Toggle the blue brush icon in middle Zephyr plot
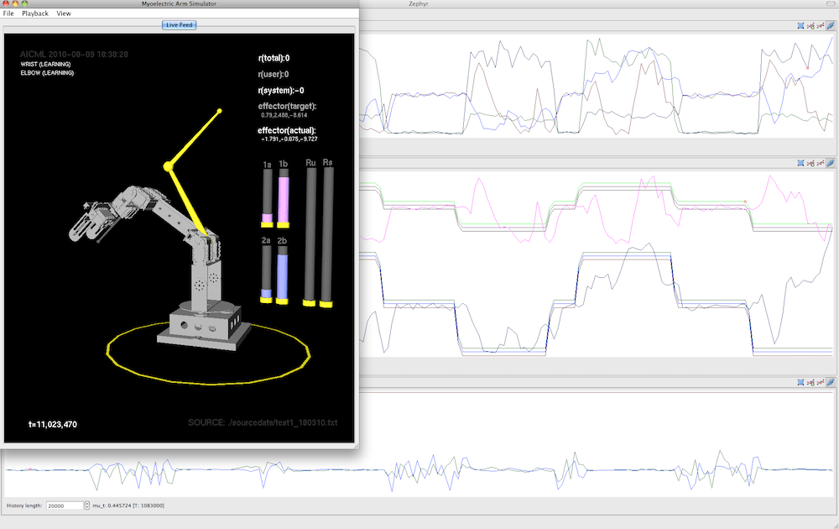Image resolution: width=839 pixels, height=529 pixels. [x=831, y=163]
